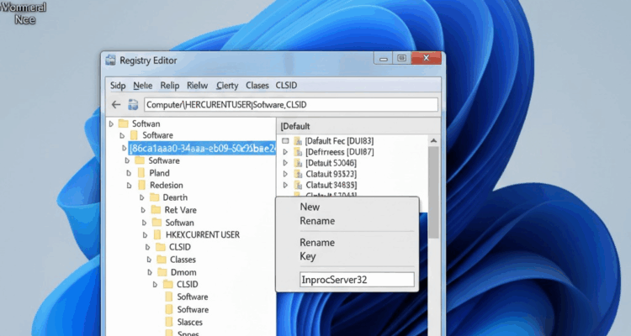
Task: Click the folder icon of the Classes key
Action: 162,260
